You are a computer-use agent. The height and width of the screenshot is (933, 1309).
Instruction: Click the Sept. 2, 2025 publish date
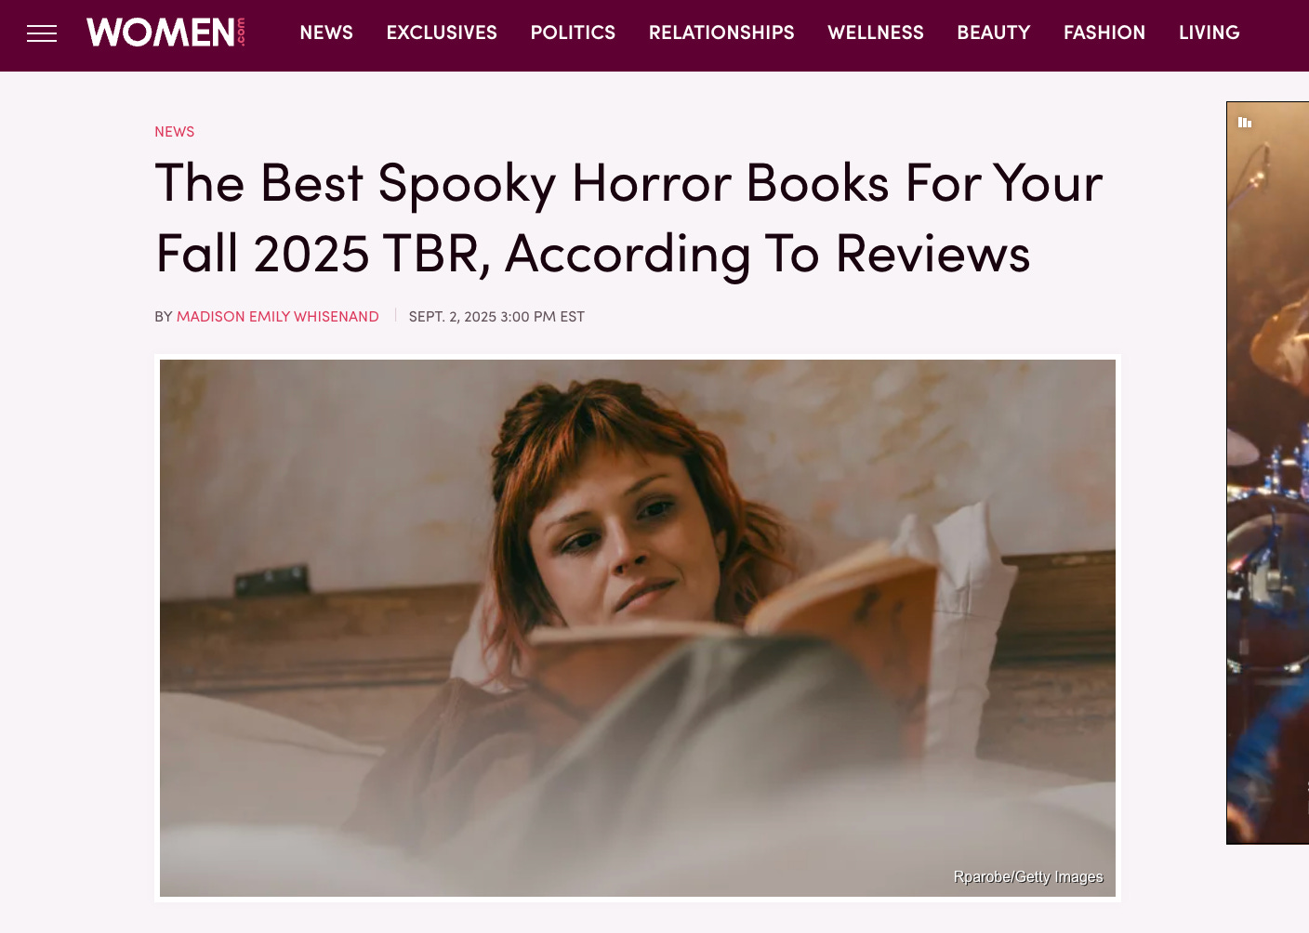496,317
